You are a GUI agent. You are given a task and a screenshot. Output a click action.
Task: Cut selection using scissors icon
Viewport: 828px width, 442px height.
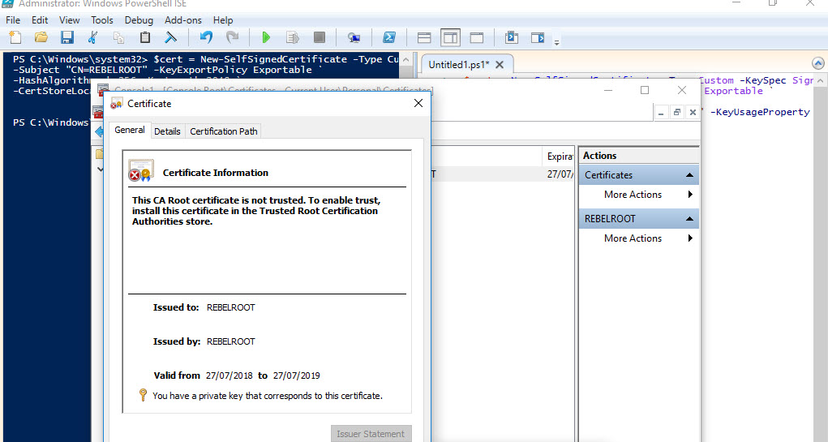93,37
